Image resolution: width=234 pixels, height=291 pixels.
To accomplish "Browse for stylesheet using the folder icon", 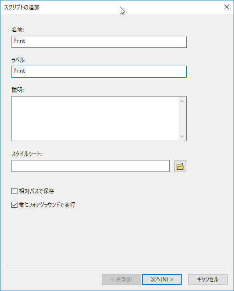I will pyautogui.click(x=180, y=166).
